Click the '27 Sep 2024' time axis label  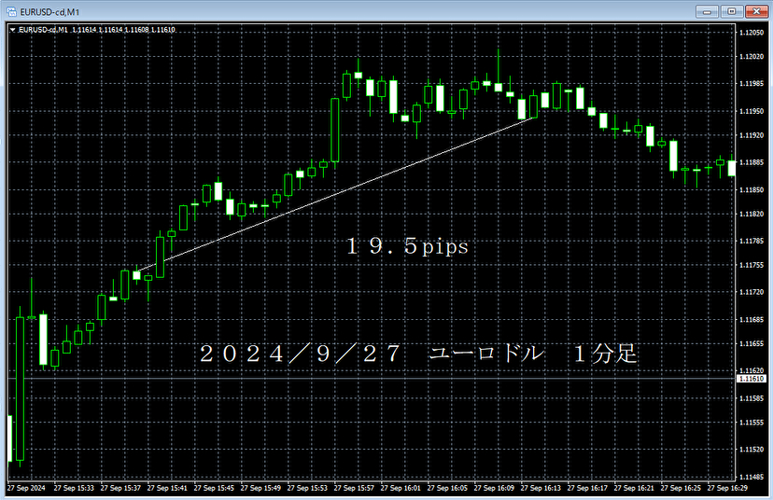pos(26,488)
